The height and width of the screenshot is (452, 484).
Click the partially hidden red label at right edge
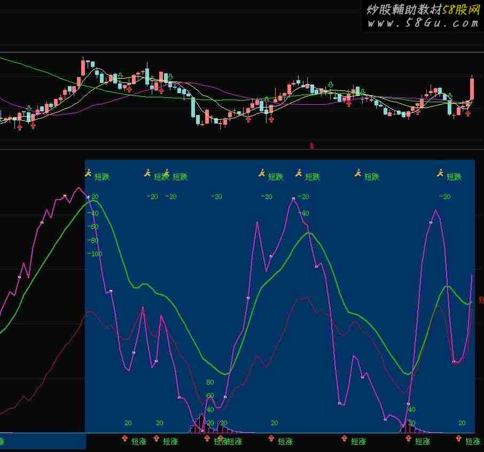481,301
